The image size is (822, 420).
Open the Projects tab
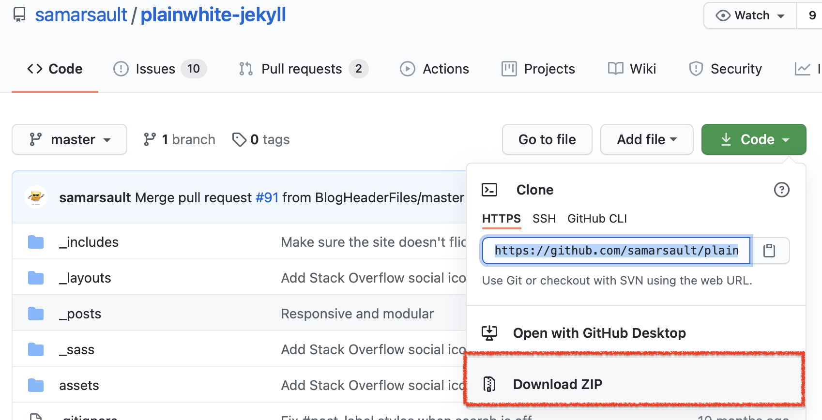pos(538,69)
